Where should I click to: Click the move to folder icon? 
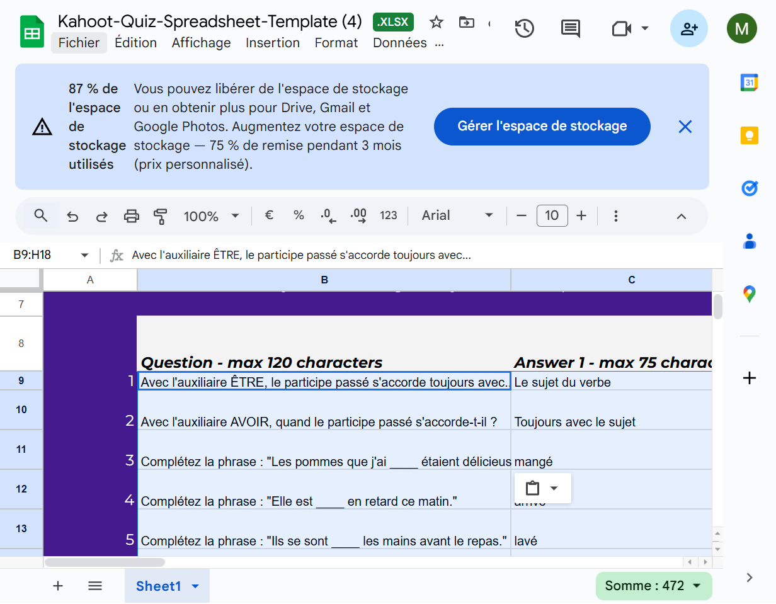click(466, 23)
